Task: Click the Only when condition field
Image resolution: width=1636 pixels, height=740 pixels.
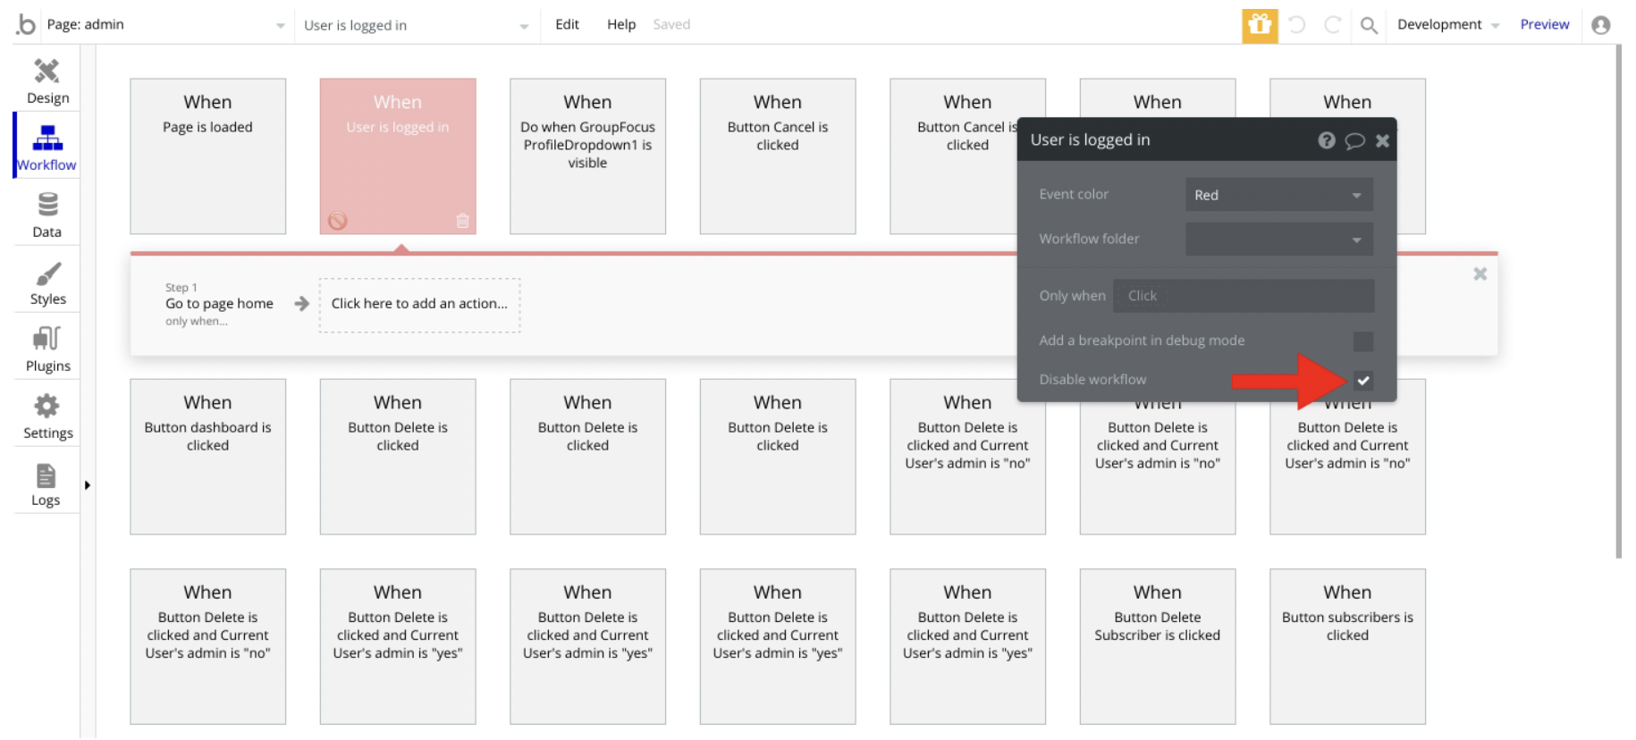Action: (1243, 296)
